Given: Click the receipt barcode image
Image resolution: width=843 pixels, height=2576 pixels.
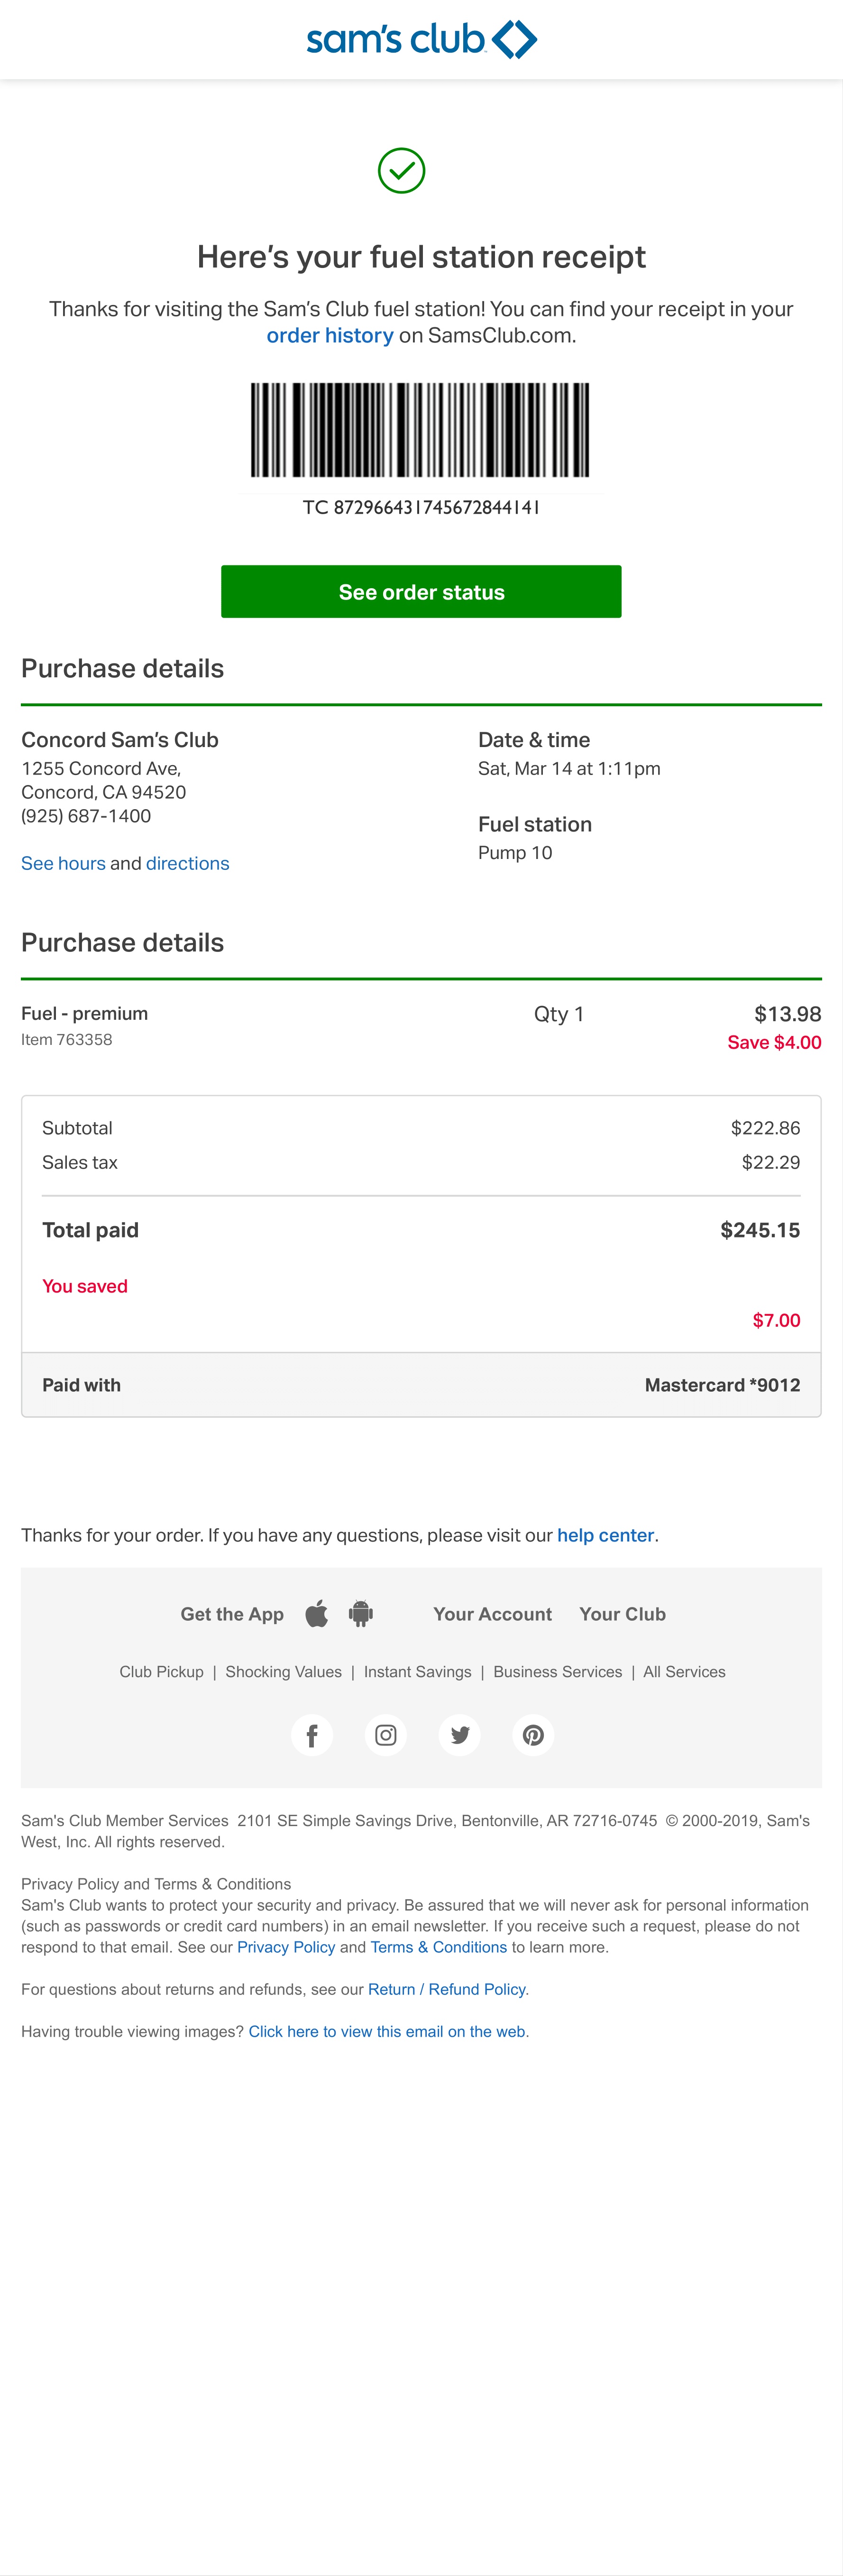Looking at the screenshot, I should [x=421, y=430].
